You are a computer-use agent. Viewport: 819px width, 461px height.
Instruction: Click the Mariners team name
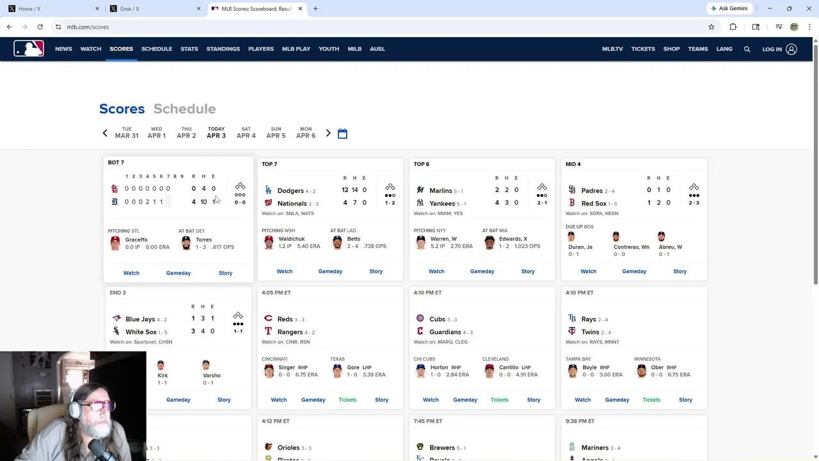pos(595,448)
